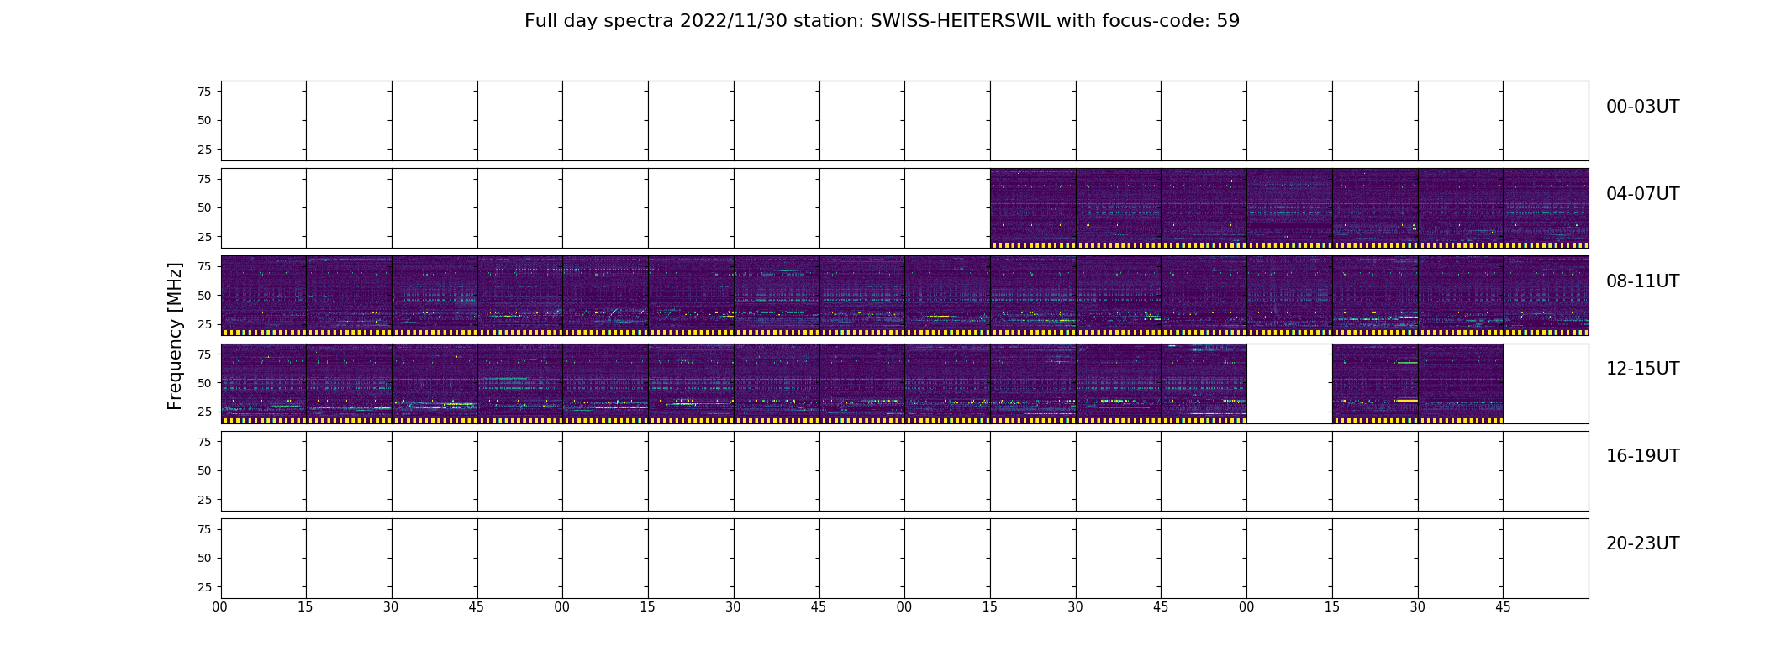Select the '04-07UT' row label
1765x672 pixels.
(x=1642, y=194)
